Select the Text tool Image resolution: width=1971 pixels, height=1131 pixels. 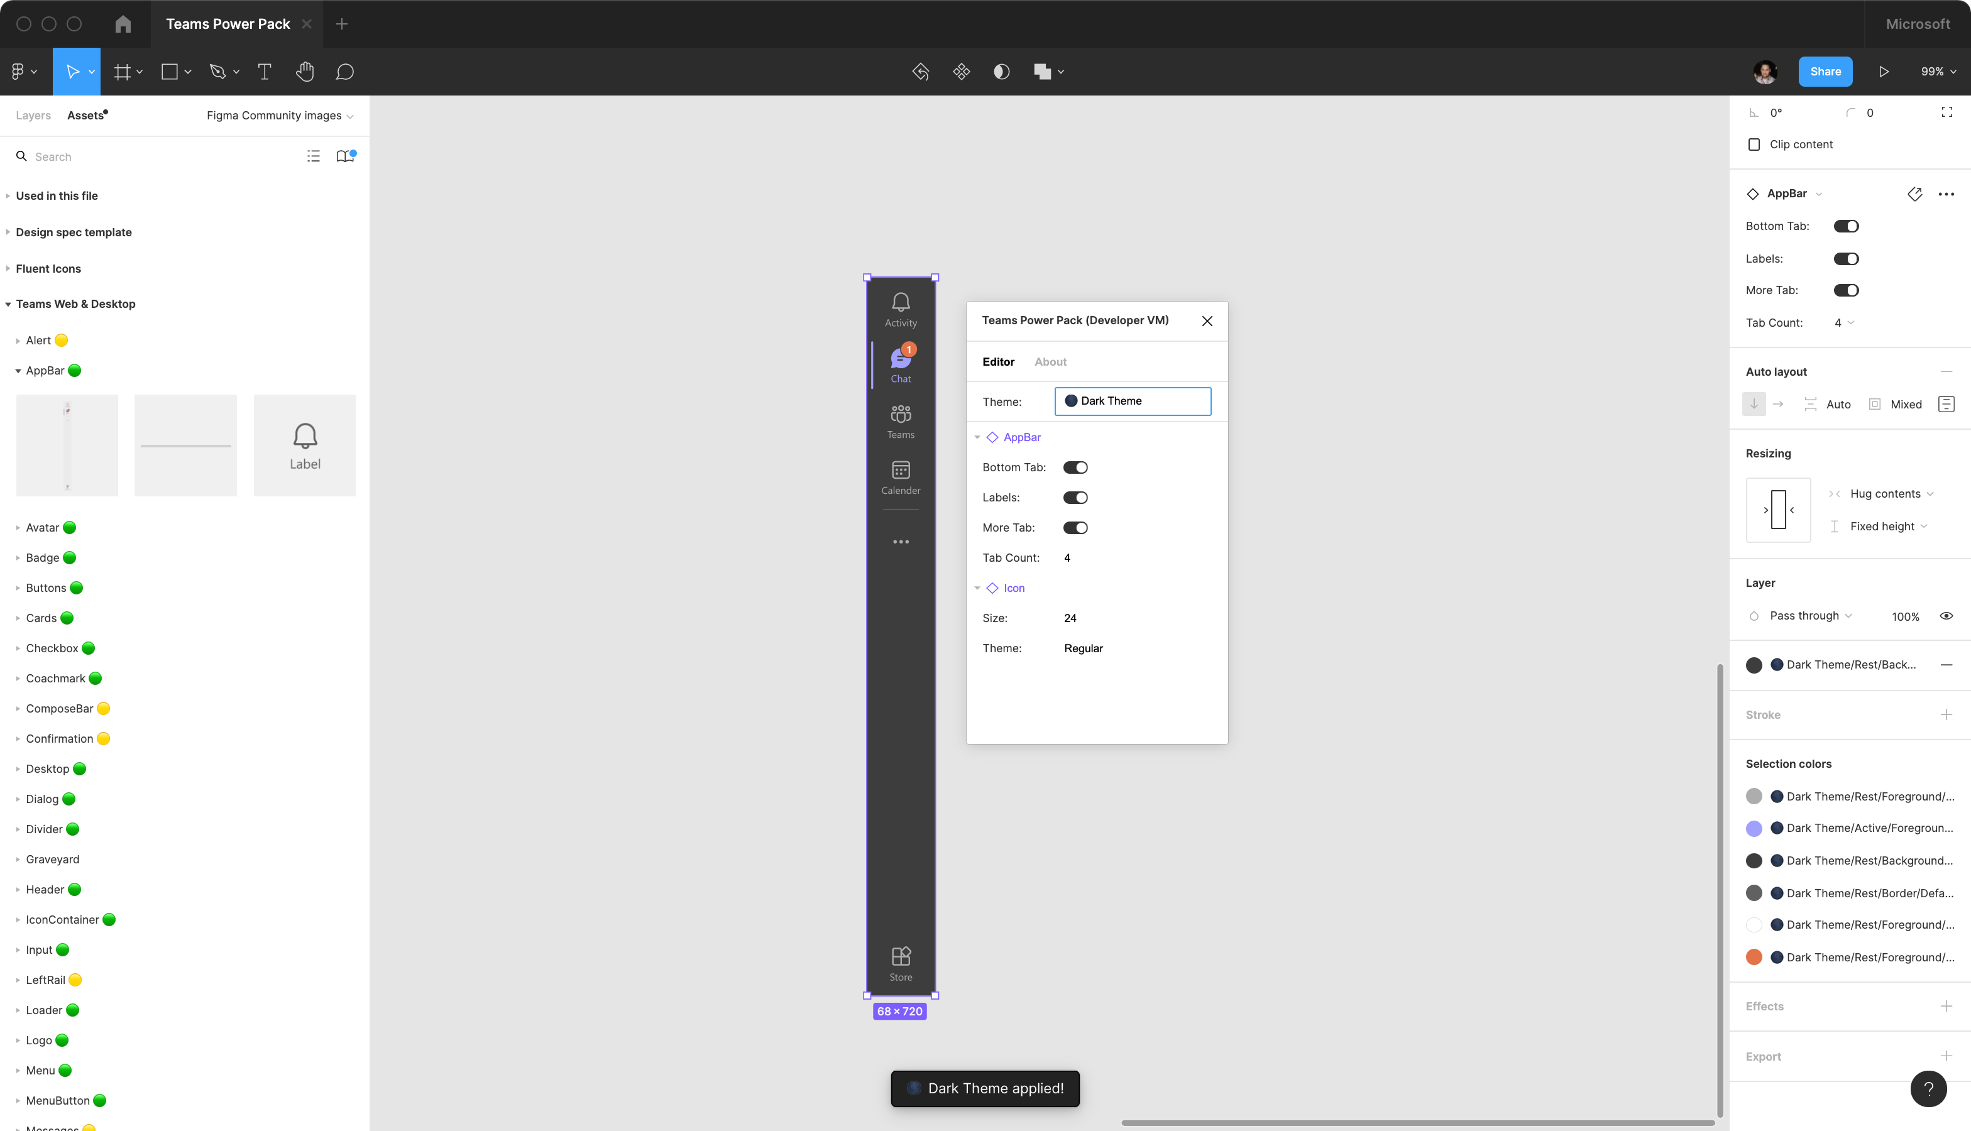pos(264,72)
